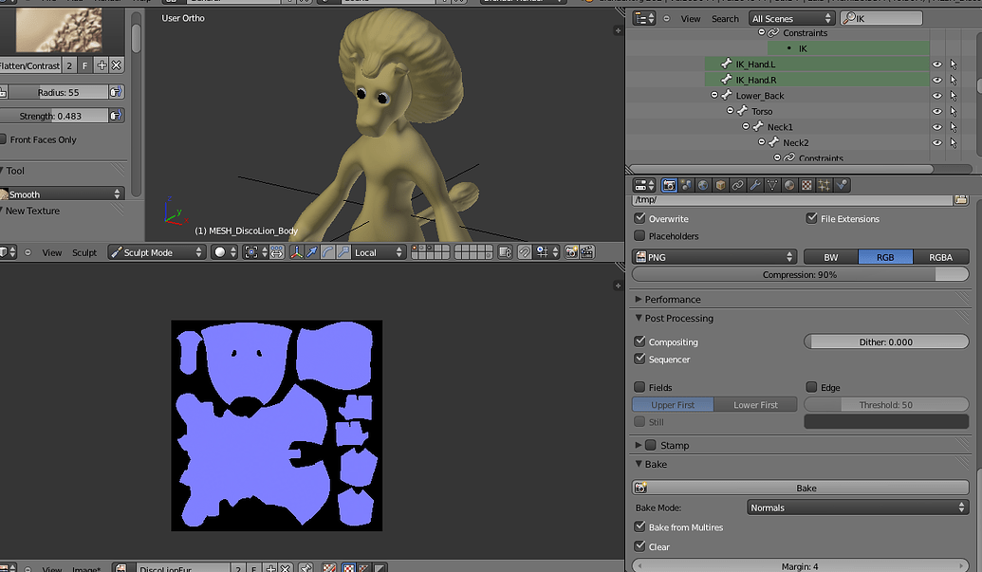Open the Render properties tab with camera icon
This screenshot has width=982, height=572.
669,185
